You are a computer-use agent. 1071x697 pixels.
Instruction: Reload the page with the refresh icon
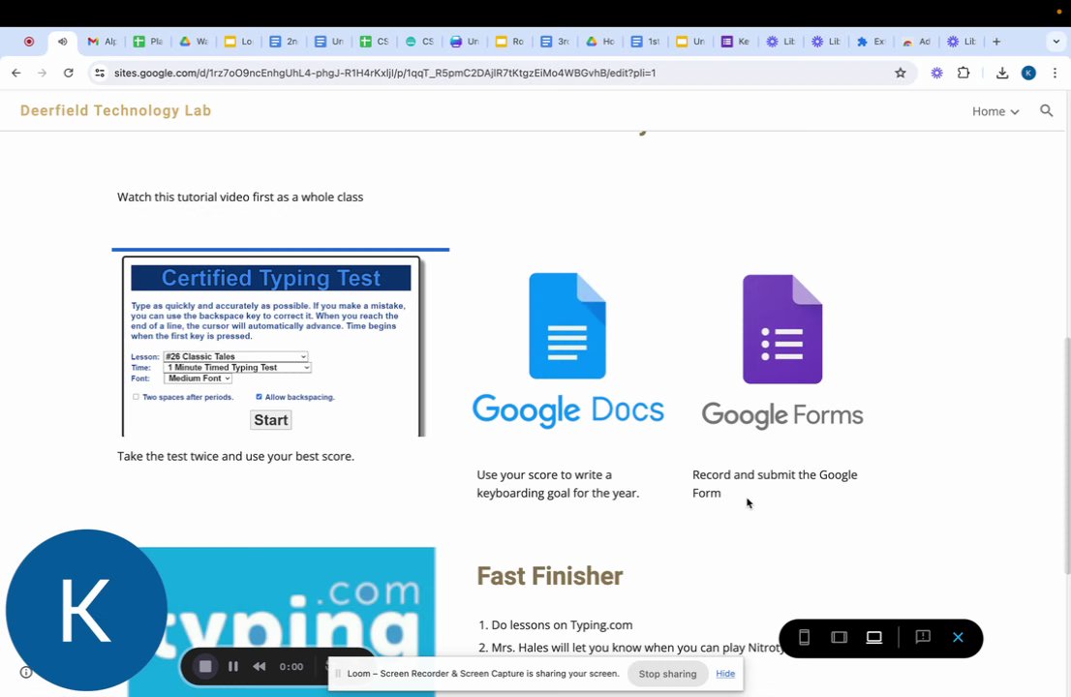pos(69,73)
